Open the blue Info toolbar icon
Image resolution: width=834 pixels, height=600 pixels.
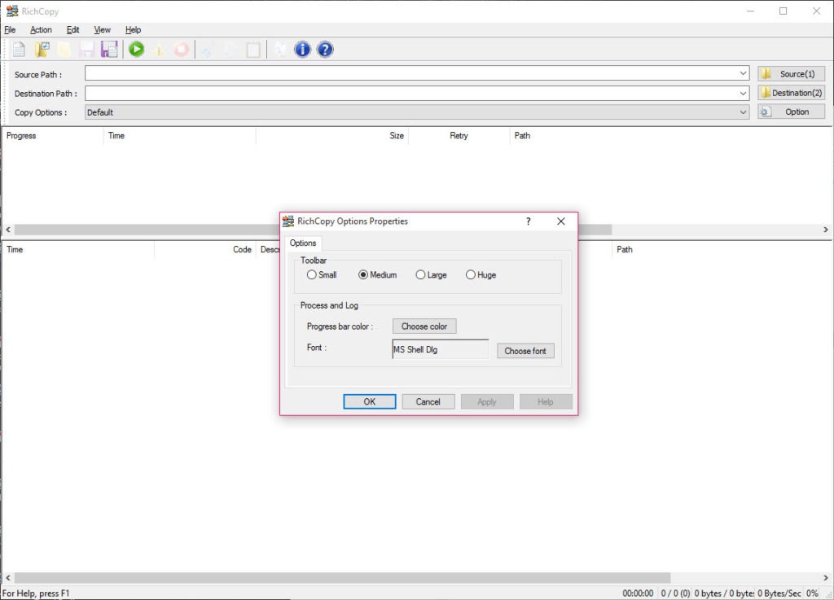coord(302,50)
